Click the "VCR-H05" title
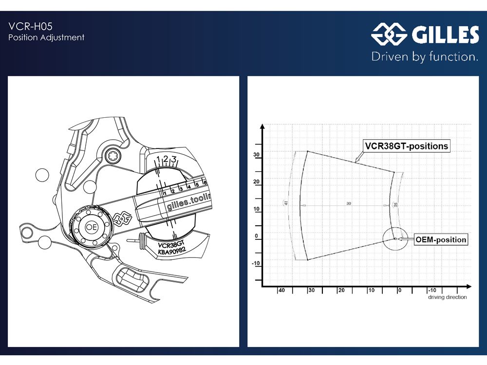The height and width of the screenshot is (365, 487). point(30,26)
